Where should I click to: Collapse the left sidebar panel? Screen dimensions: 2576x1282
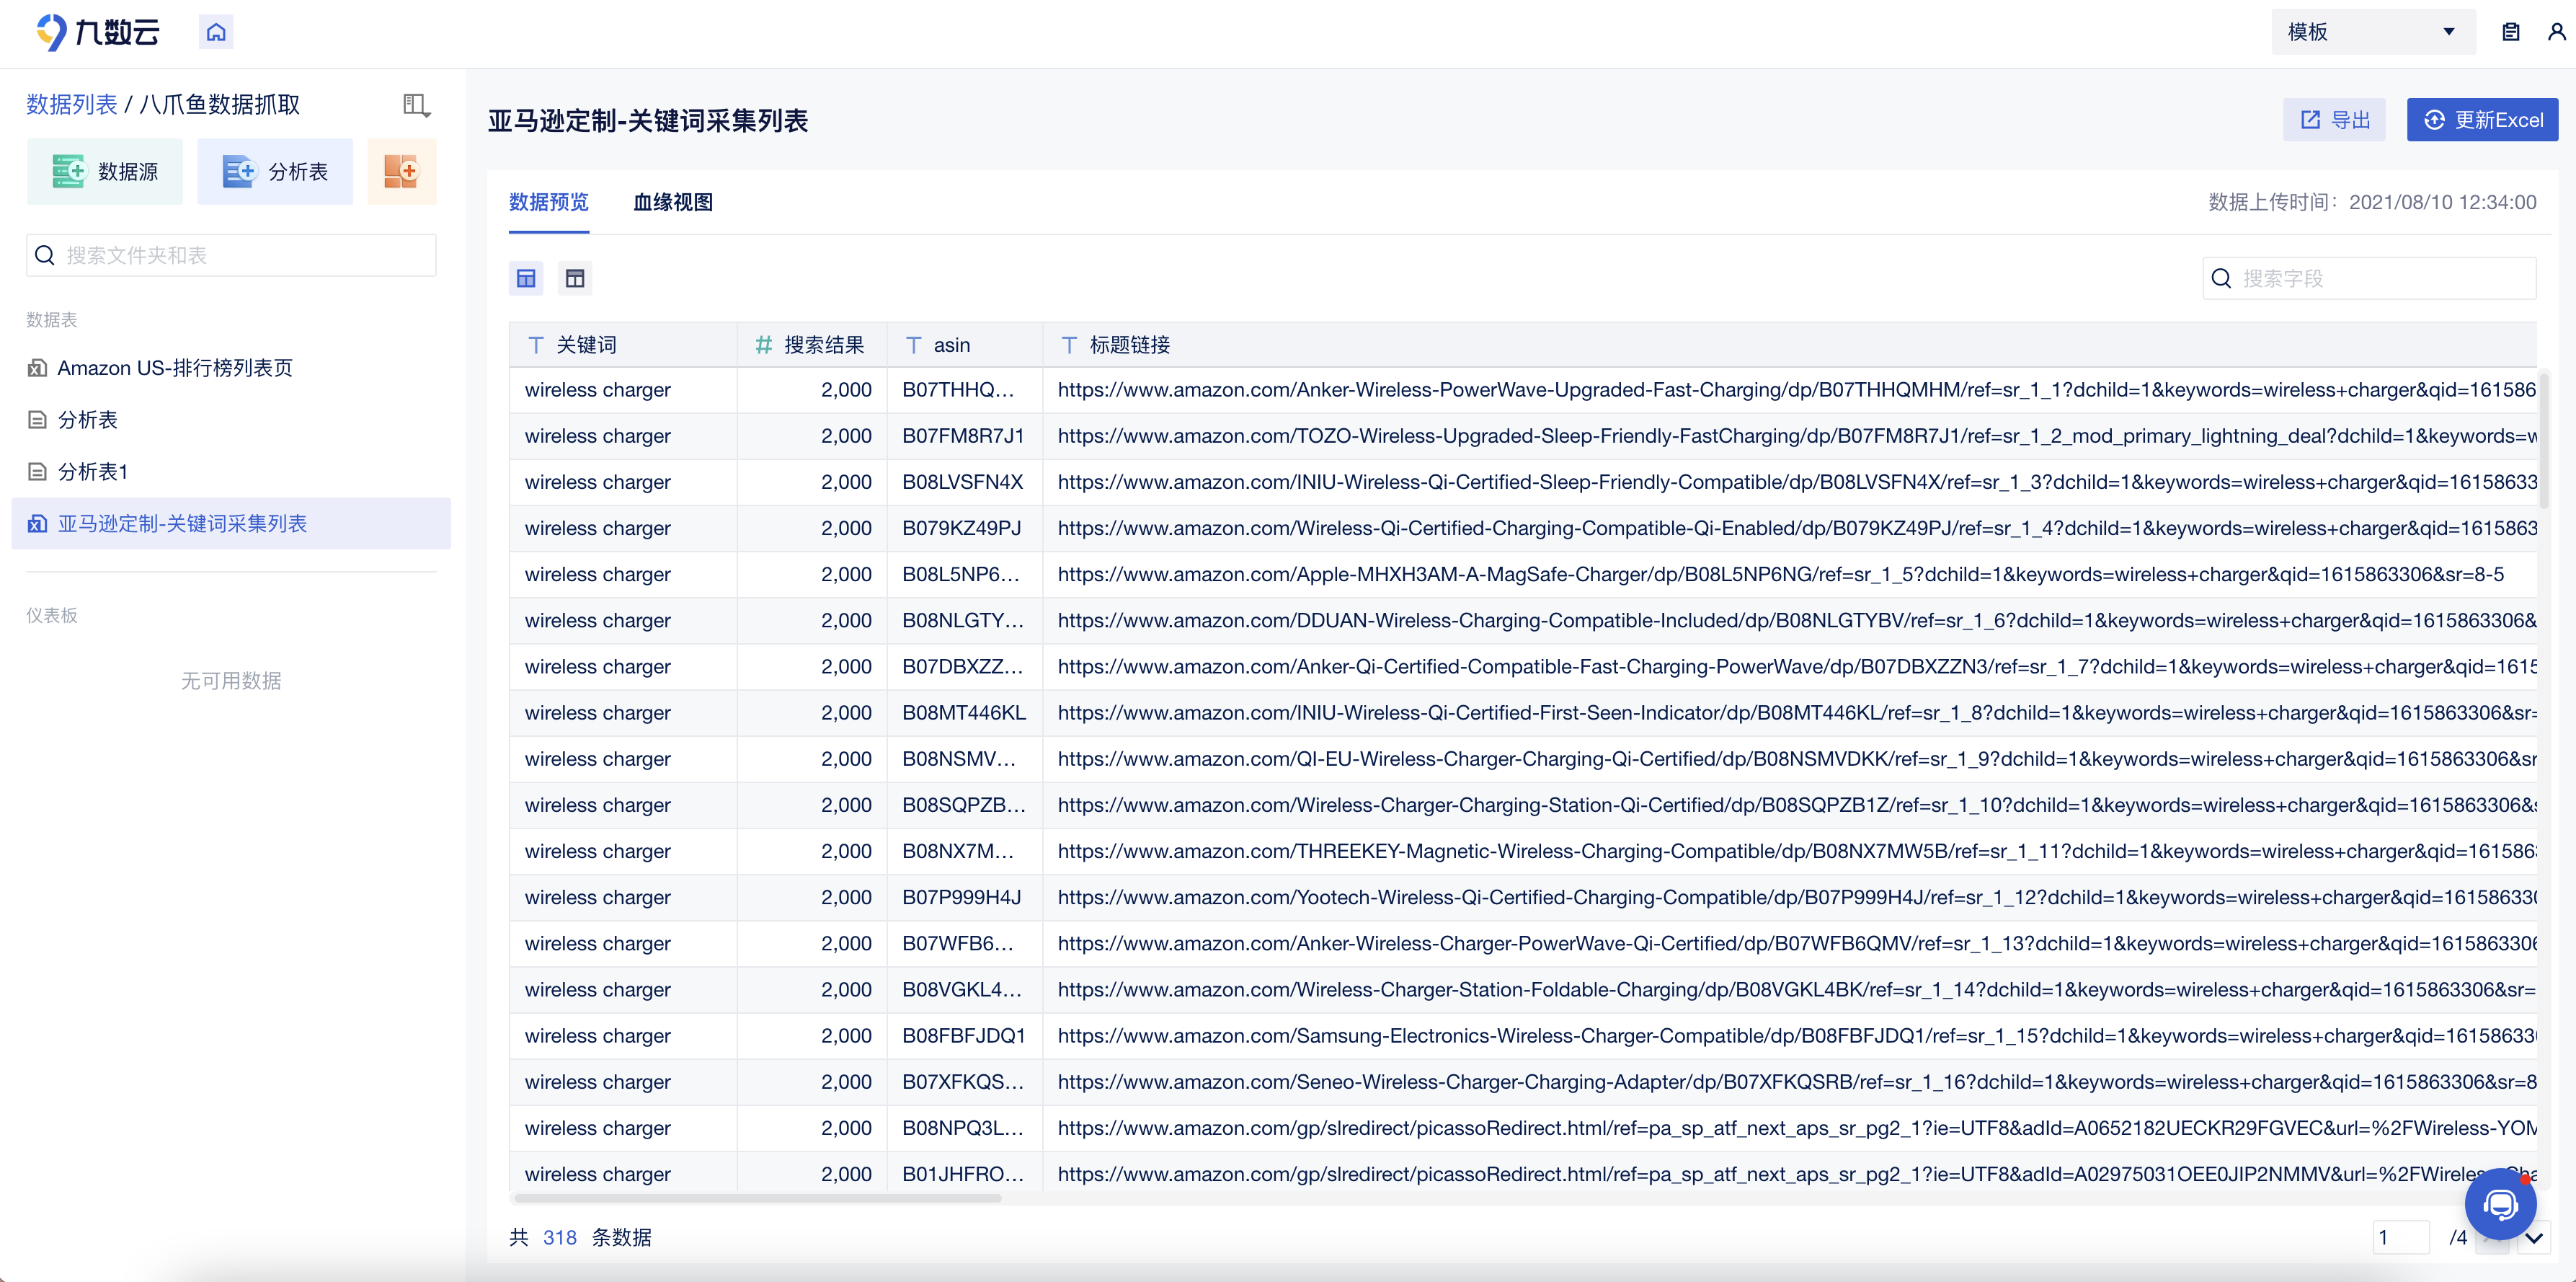416,105
